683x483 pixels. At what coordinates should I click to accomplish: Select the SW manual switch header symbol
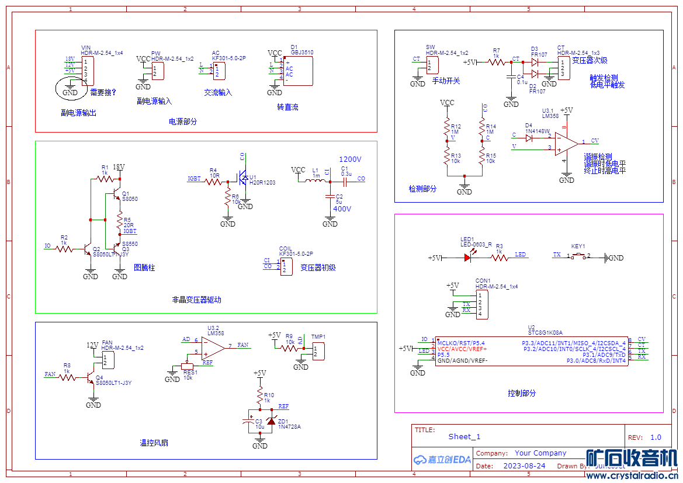pos(432,65)
